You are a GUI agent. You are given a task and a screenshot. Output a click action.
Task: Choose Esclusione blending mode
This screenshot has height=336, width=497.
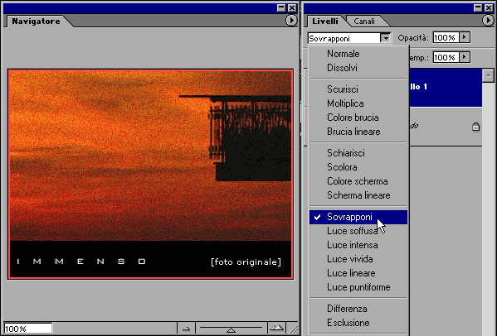pyautogui.click(x=358, y=323)
